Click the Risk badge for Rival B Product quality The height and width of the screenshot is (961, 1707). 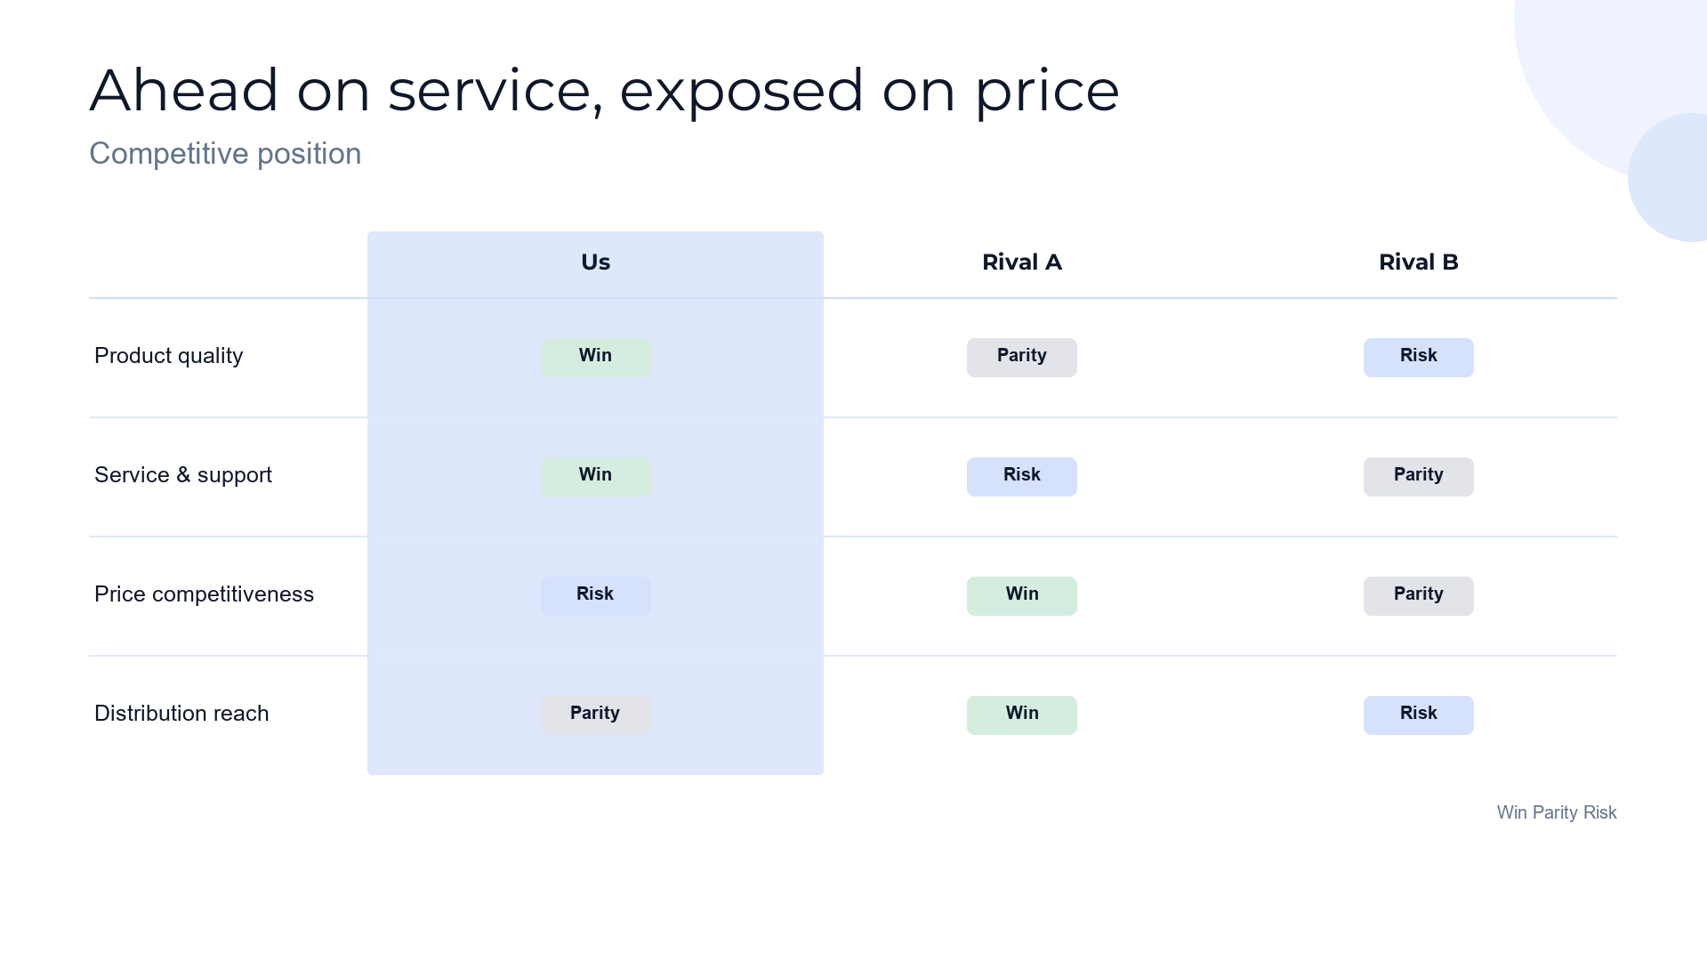1418,357
